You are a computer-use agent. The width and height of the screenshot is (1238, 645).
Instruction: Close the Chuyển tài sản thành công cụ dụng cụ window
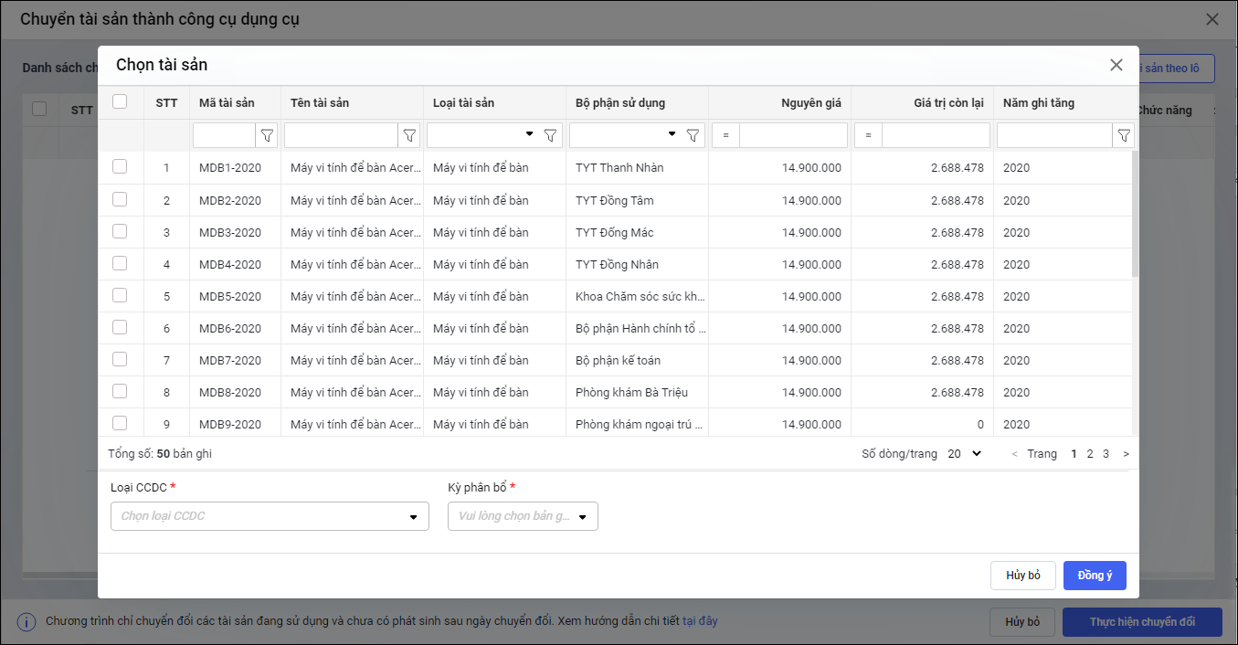point(1212,19)
